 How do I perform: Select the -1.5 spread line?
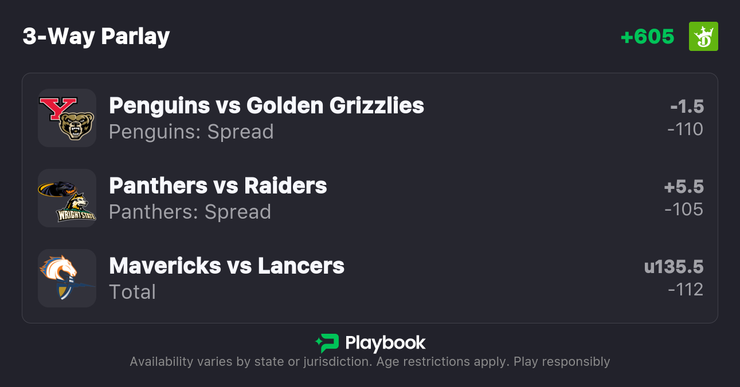687,106
